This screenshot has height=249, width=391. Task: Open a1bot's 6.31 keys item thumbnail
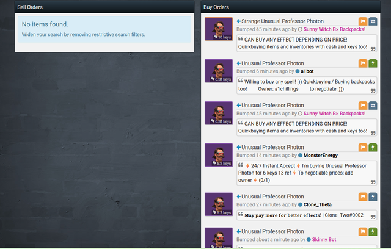click(219, 71)
